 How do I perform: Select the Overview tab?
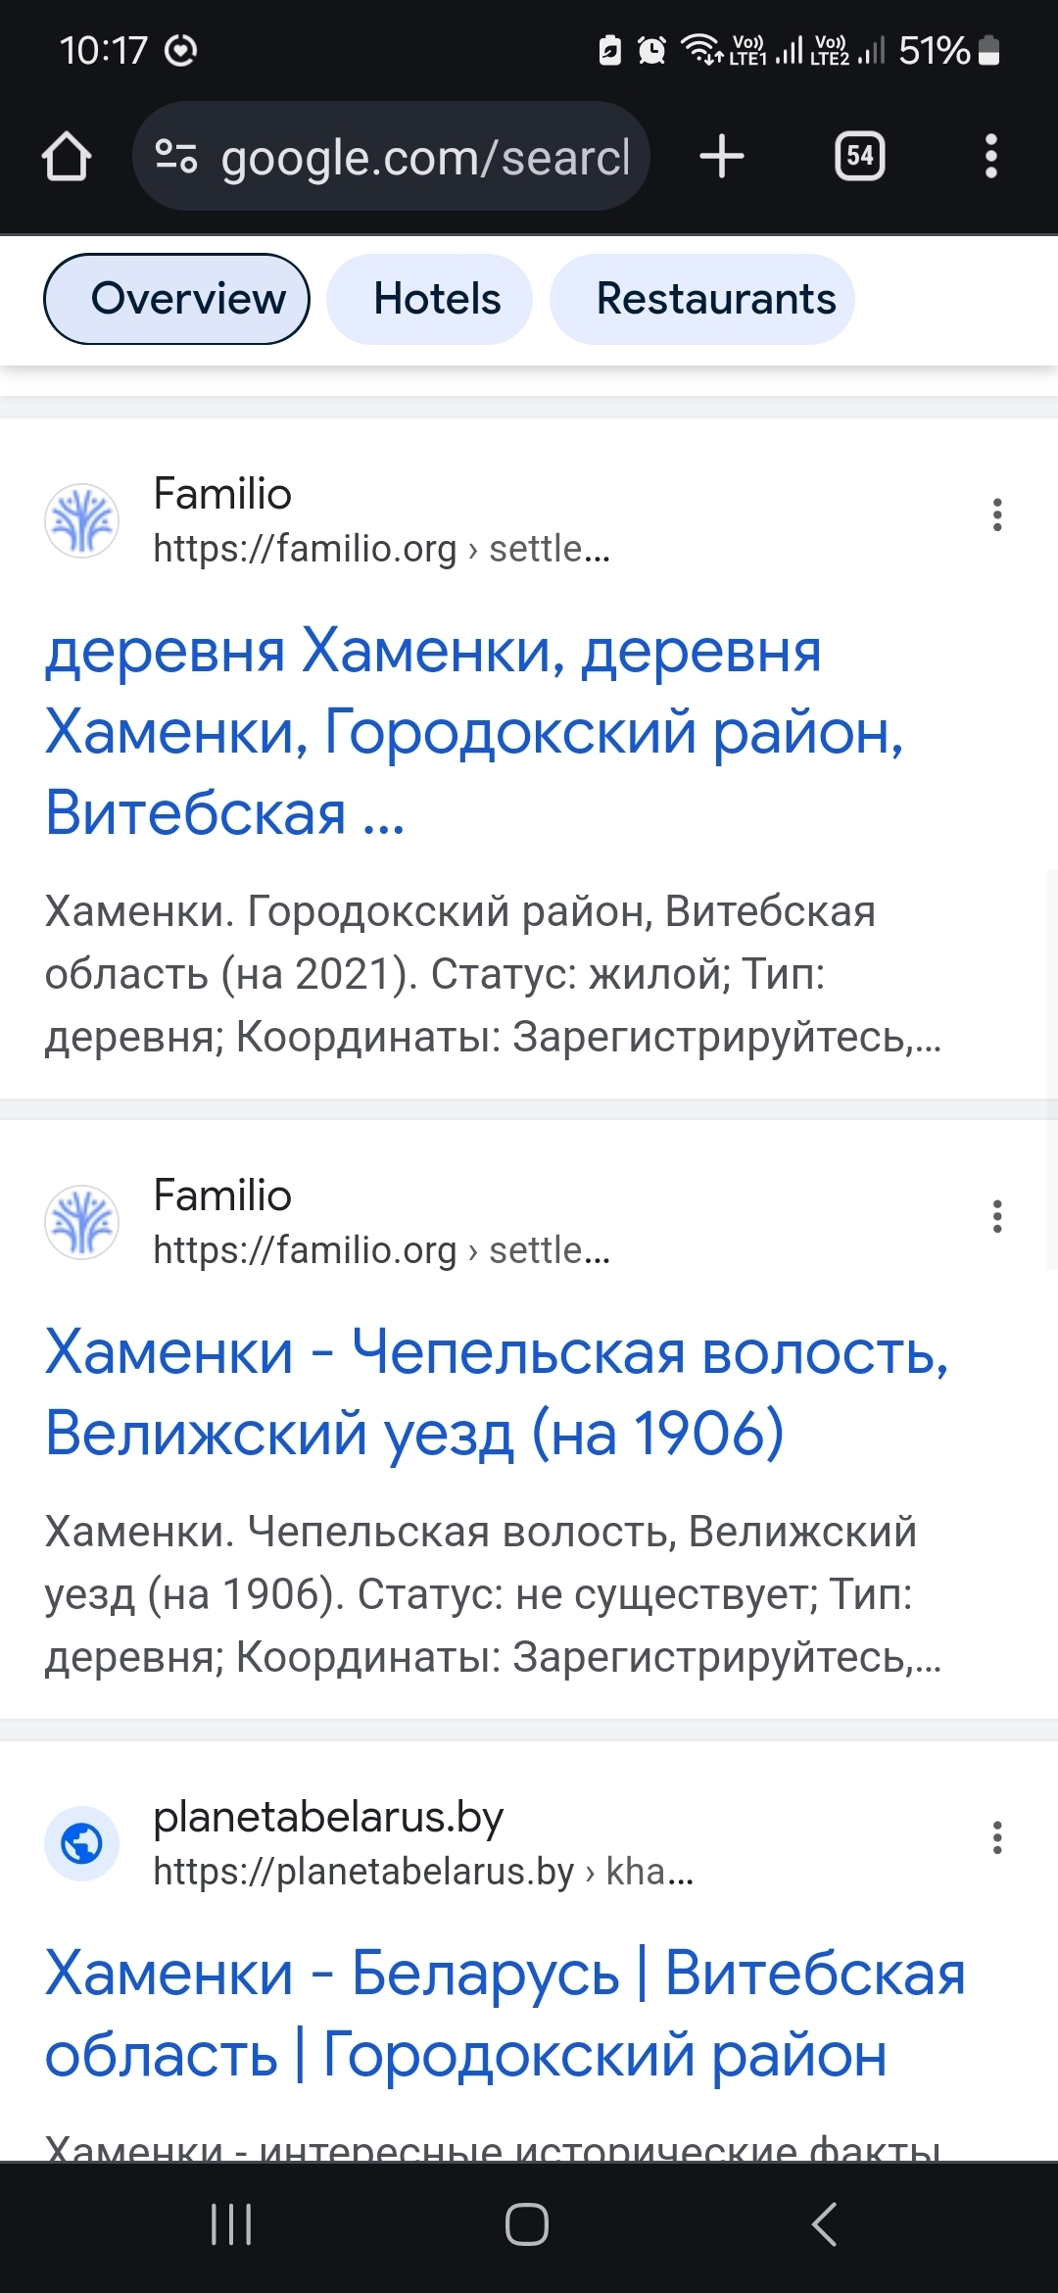coord(177,299)
